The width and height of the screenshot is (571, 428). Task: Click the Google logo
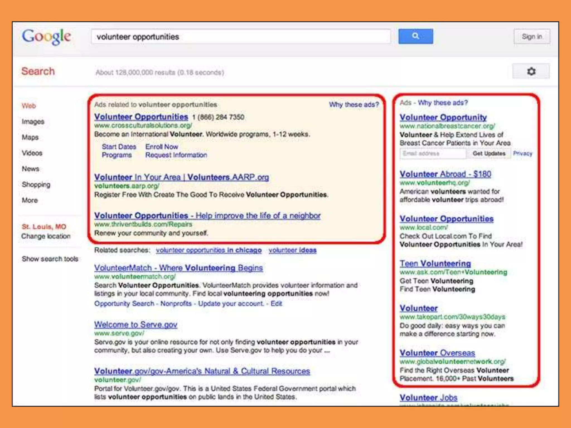(x=47, y=37)
